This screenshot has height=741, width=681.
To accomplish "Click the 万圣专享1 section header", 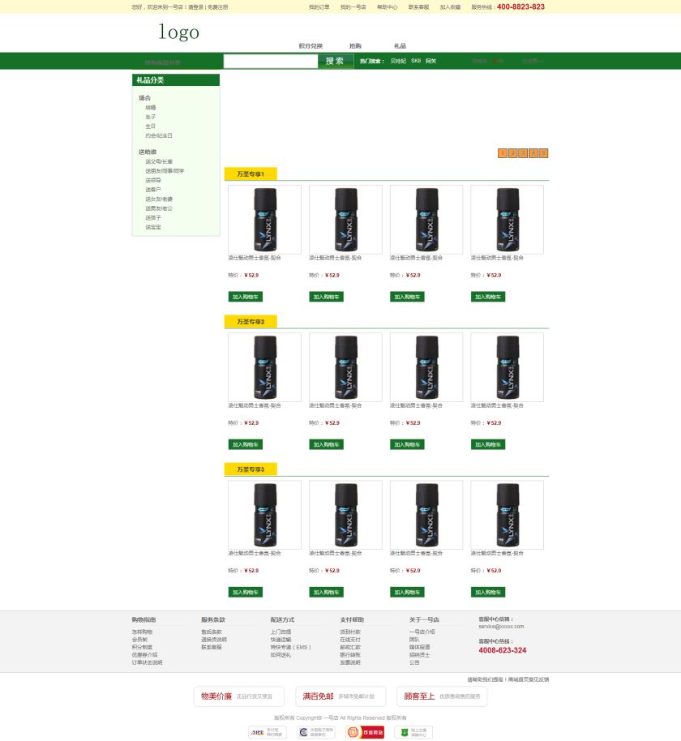I will [251, 174].
